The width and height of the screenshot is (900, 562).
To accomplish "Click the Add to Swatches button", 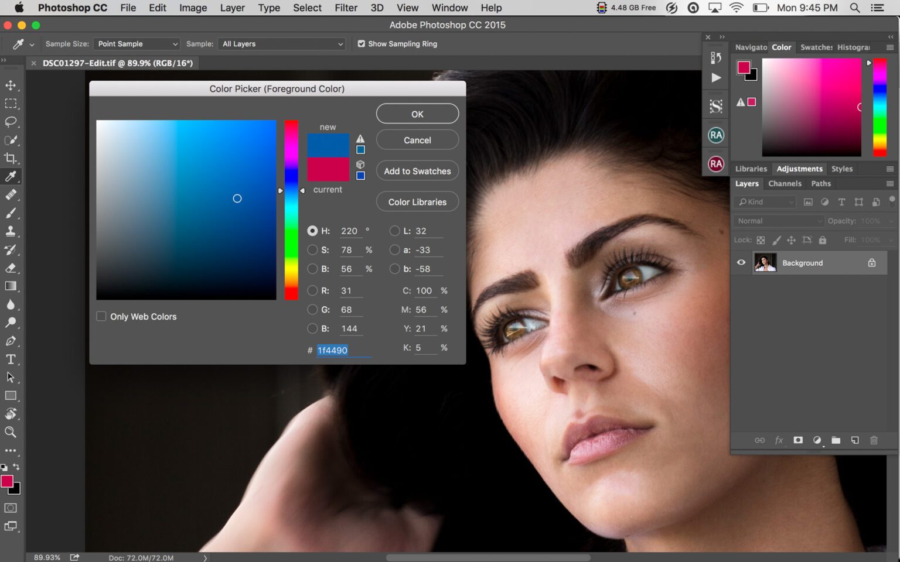I will (417, 170).
